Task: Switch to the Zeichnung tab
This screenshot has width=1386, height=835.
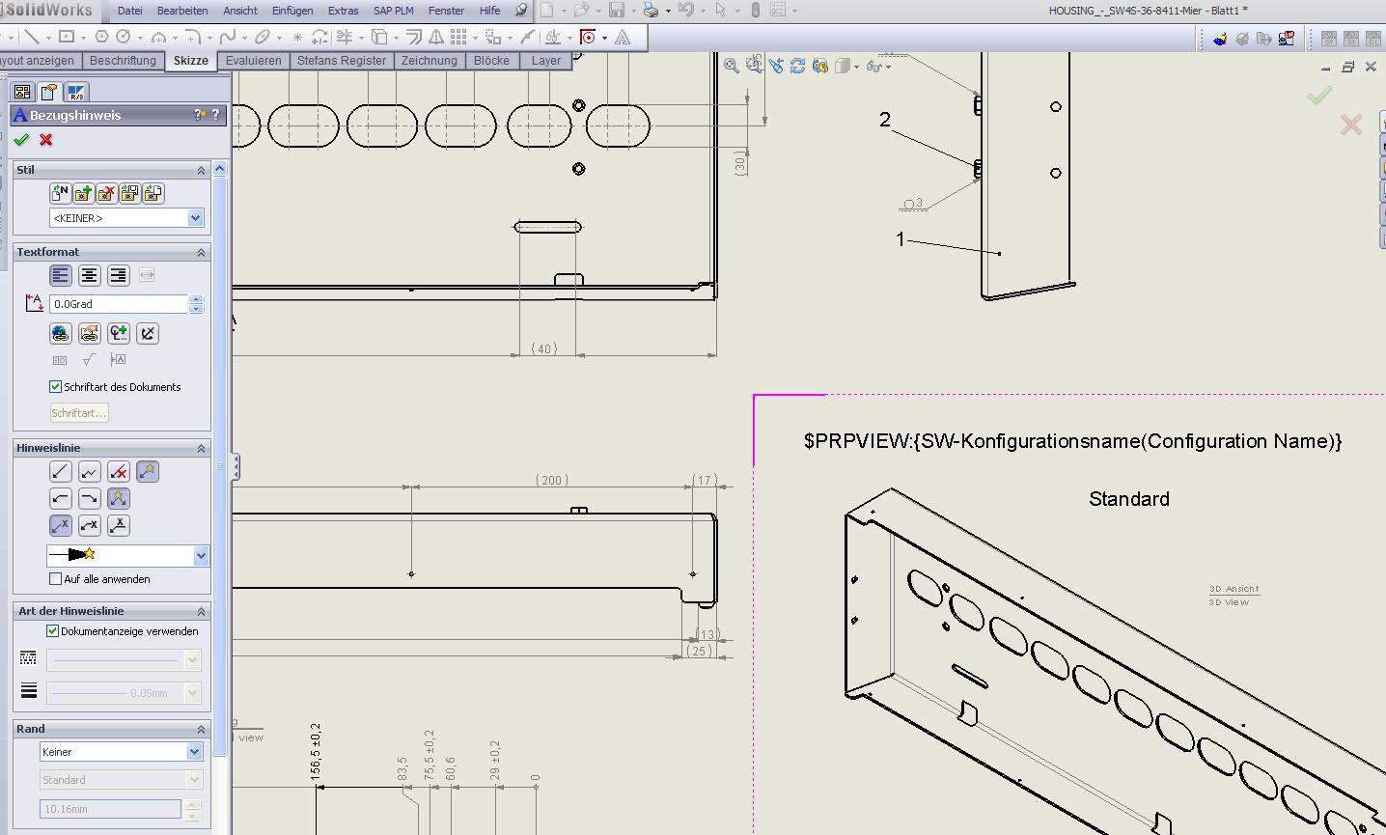Action: (430, 61)
